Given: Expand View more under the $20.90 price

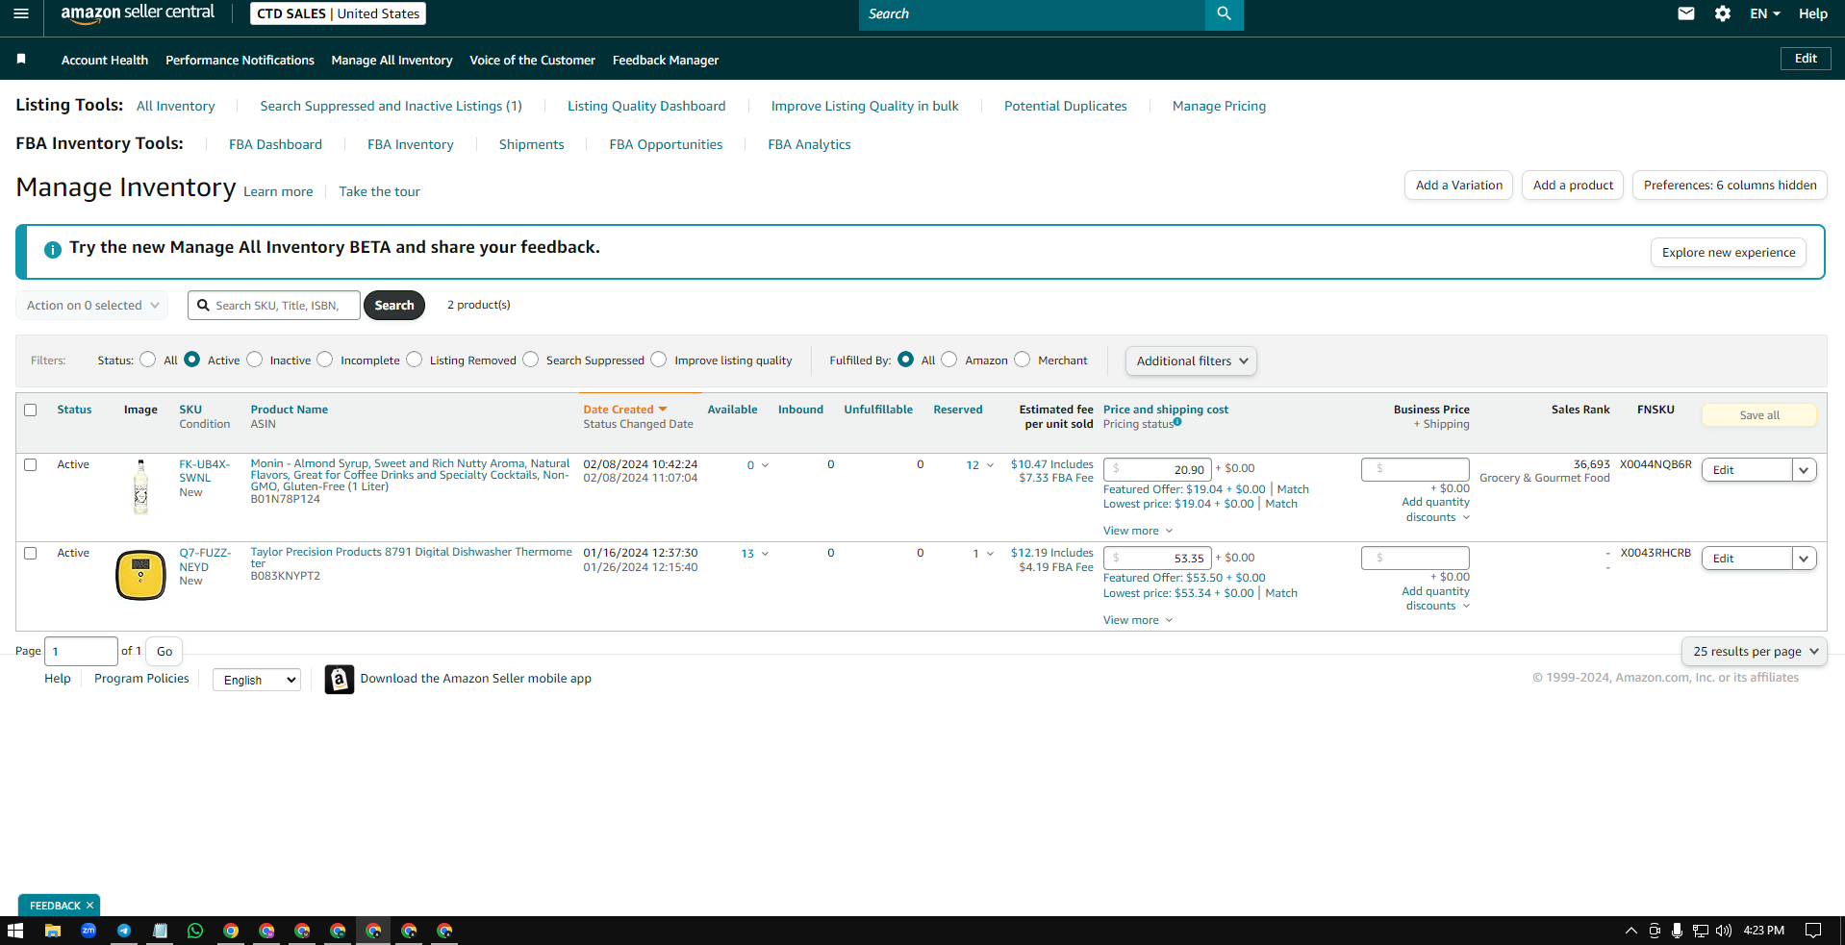Looking at the screenshot, I should (x=1138, y=531).
